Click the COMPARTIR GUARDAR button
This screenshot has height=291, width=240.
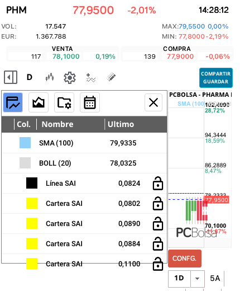pos(216,78)
